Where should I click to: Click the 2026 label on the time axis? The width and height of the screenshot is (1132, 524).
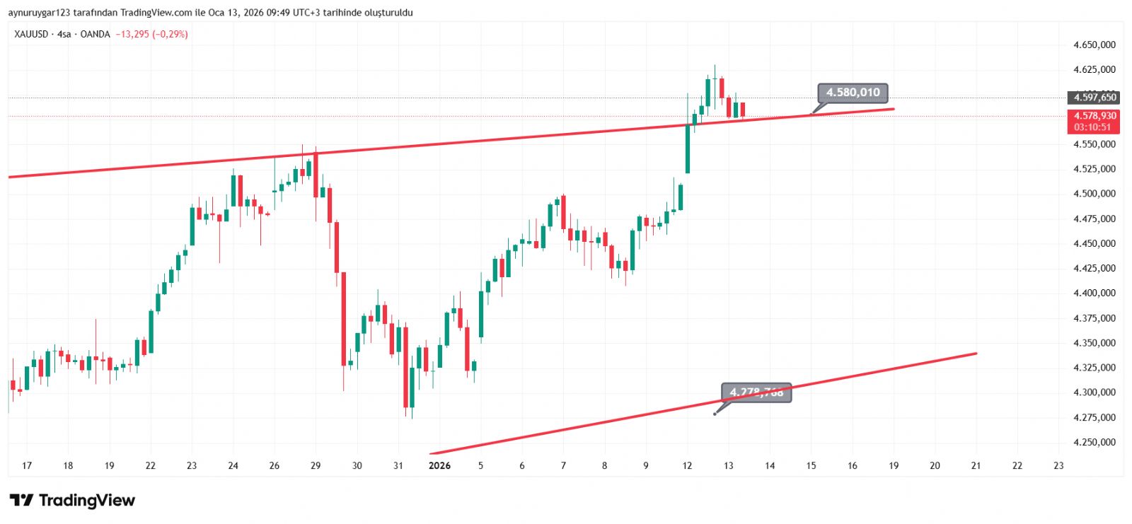click(x=439, y=465)
